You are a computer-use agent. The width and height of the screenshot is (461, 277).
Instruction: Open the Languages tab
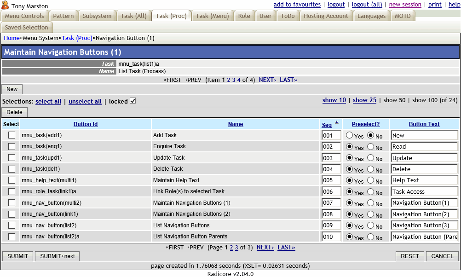coord(371,15)
